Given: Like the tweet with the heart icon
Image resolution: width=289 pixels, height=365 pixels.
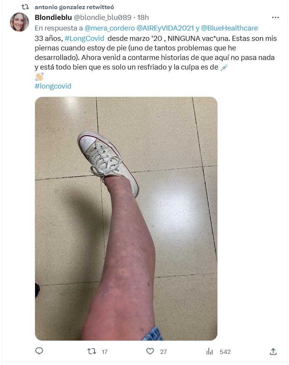Looking at the screenshot, I should coord(150,351).
